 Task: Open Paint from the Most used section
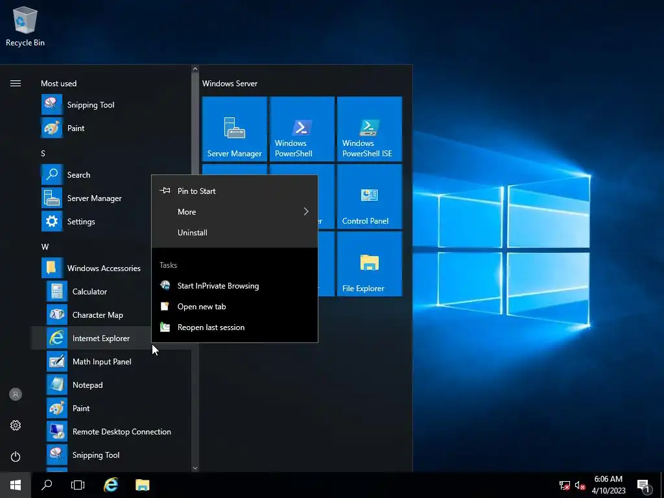coord(111,128)
